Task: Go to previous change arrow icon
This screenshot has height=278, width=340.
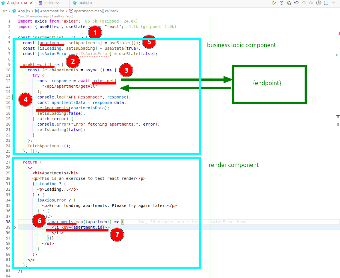Action: click(296, 3)
